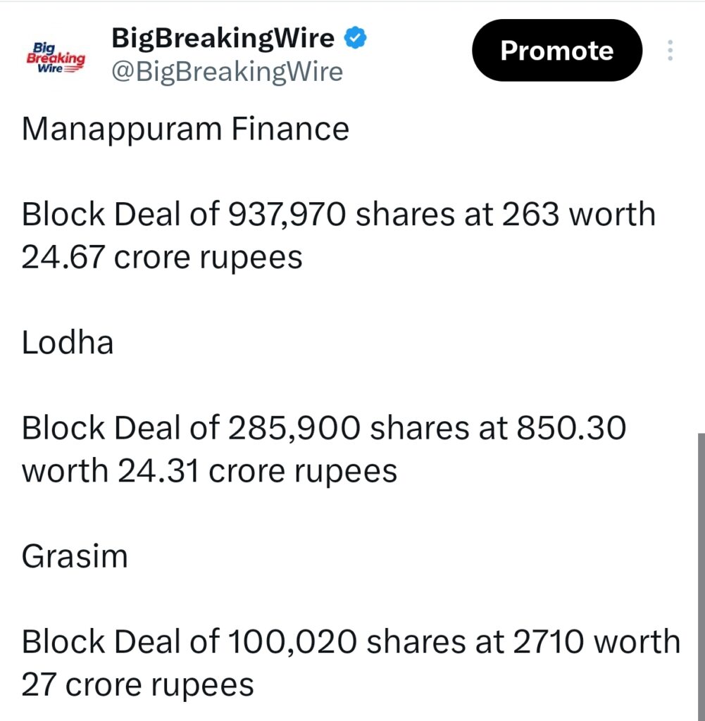The height and width of the screenshot is (721, 705).
Task: Click the Grasim text in the post
Action: click(74, 556)
